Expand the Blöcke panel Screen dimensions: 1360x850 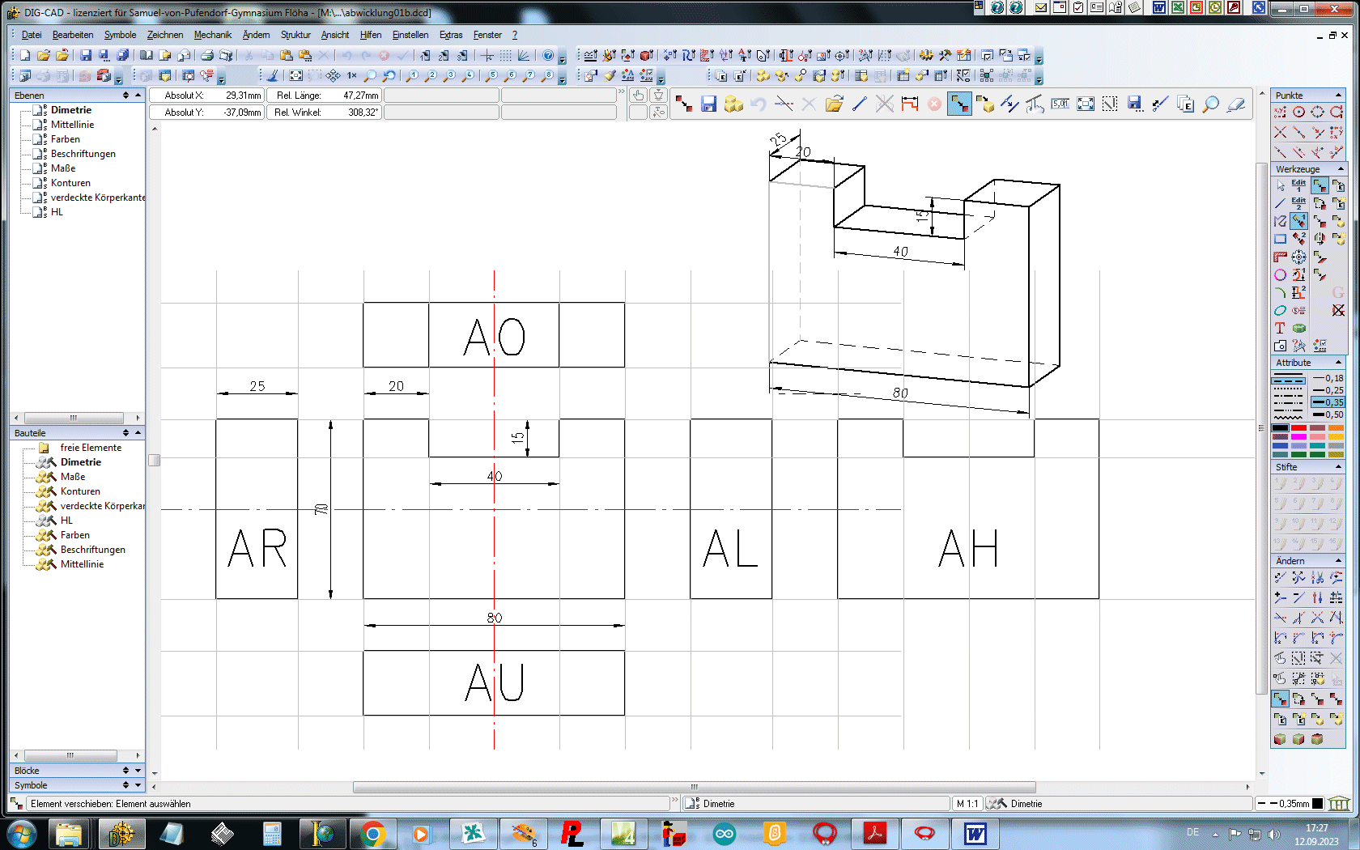click(x=138, y=771)
